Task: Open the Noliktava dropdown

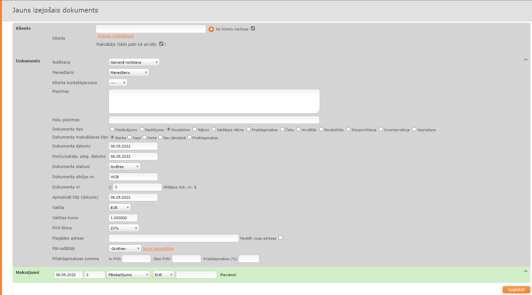Action: 134,62
